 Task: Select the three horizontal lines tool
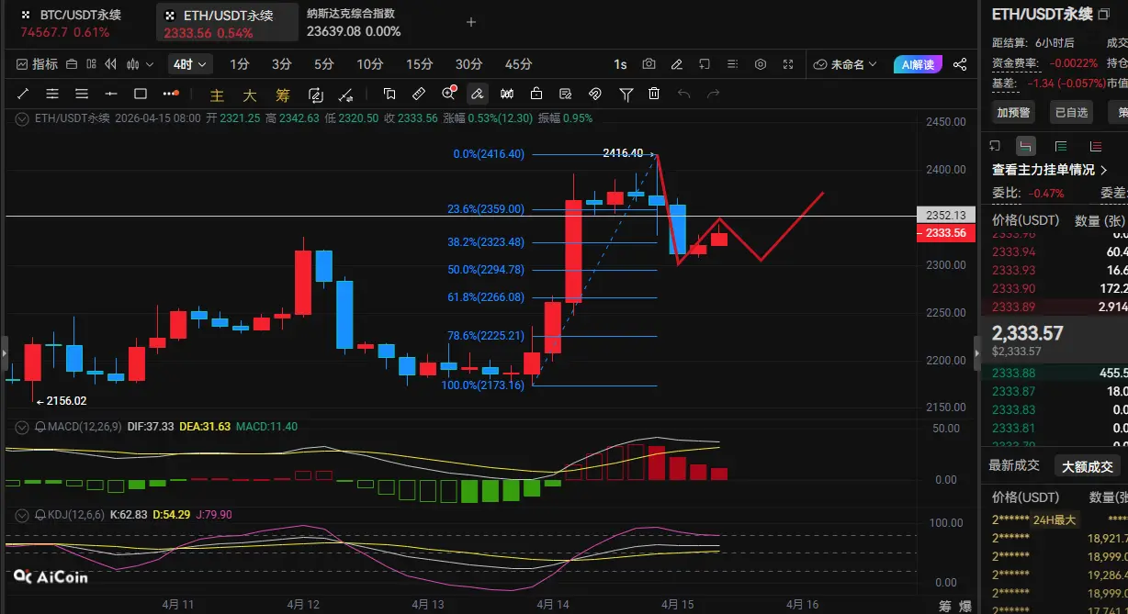pos(82,94)
